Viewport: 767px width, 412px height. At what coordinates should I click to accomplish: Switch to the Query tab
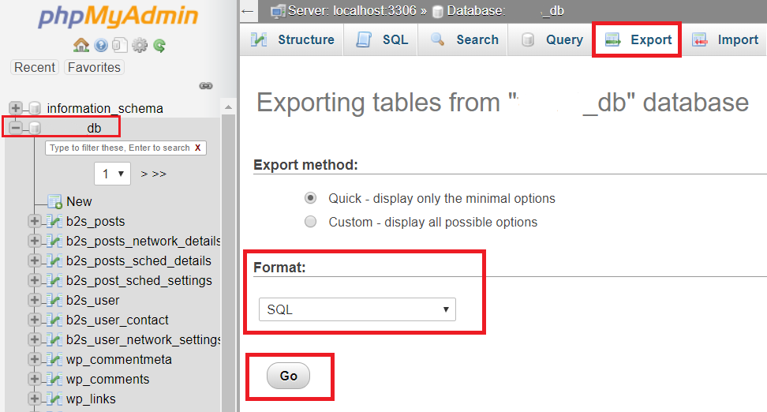tap(551, 39)
